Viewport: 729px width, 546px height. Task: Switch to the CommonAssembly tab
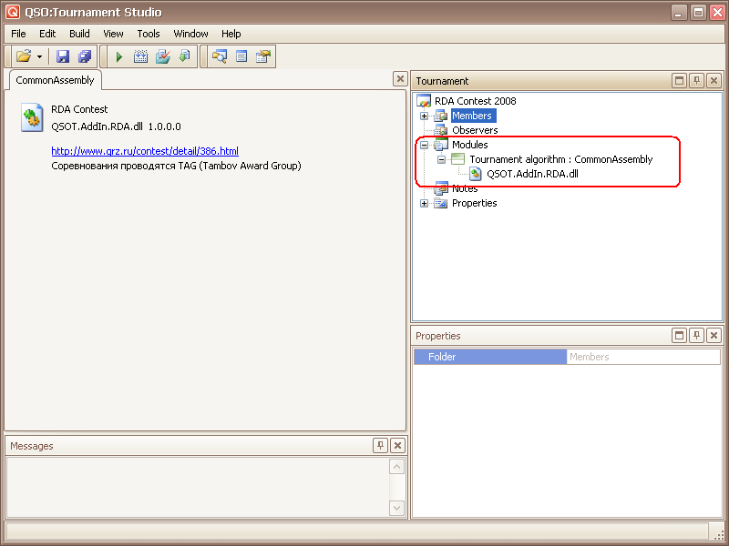tap(55, 80)
